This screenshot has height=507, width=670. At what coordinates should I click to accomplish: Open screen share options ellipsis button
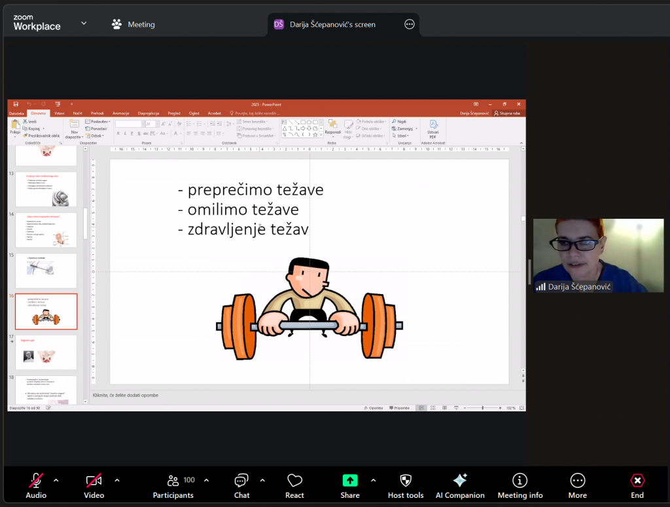[410, 24]
